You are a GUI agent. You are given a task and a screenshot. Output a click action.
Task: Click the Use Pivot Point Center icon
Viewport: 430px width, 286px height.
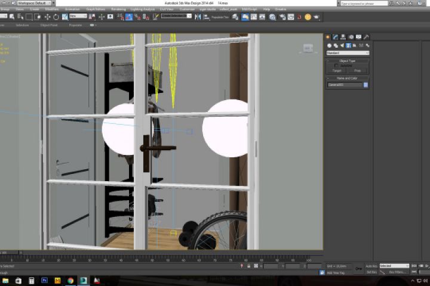click(92, 17)
